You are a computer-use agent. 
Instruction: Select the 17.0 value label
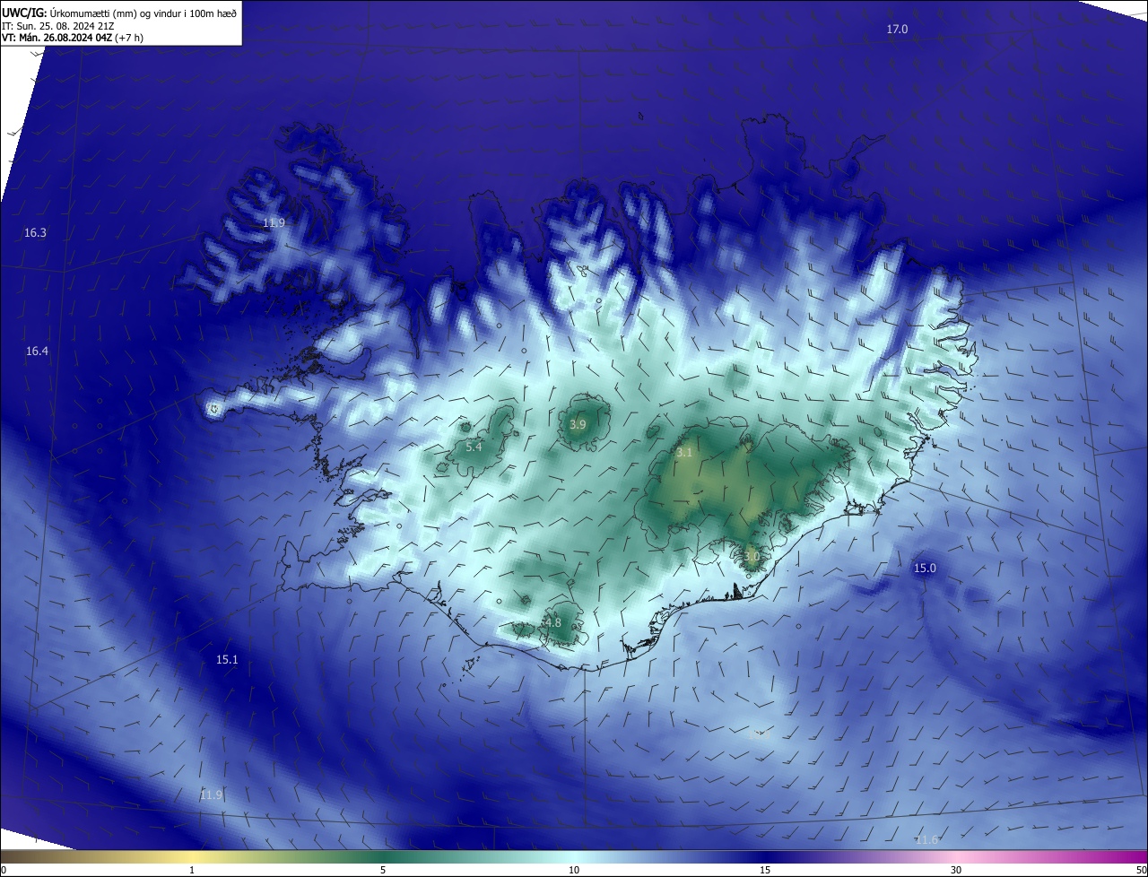pos(897,30)
